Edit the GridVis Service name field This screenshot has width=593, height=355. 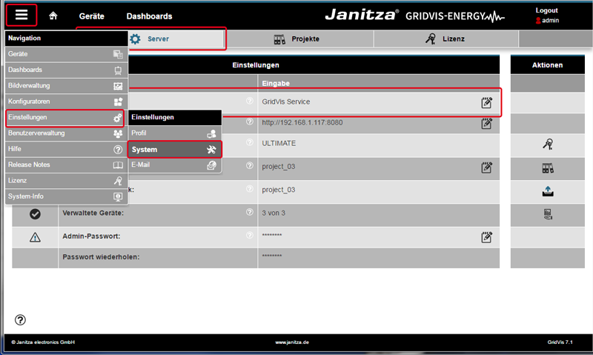486,102
